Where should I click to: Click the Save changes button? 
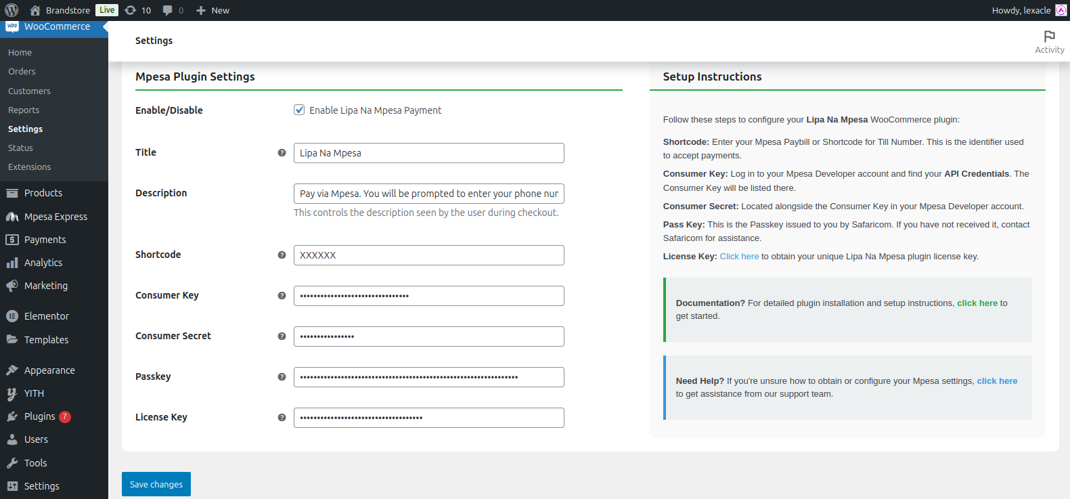[x=156, y=484]
